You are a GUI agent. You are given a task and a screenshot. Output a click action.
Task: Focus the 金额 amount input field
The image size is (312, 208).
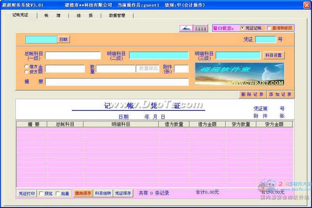pos(65,69)
